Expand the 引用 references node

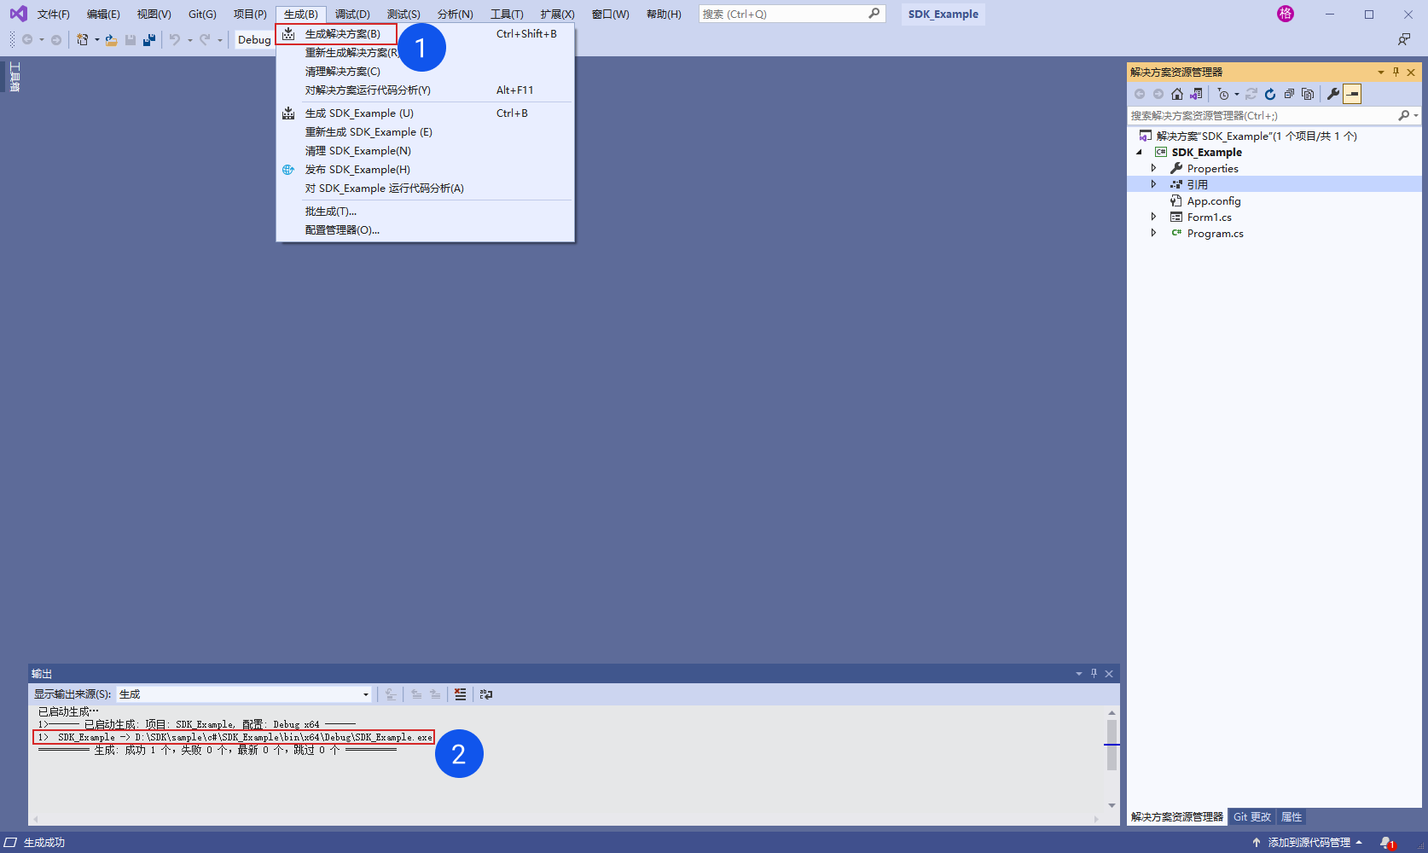pos(1153,184)
